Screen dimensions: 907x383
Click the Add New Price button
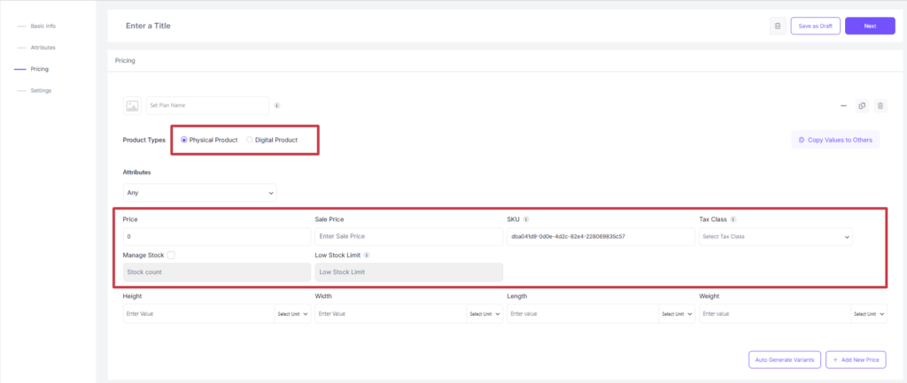tap(856, 360)
